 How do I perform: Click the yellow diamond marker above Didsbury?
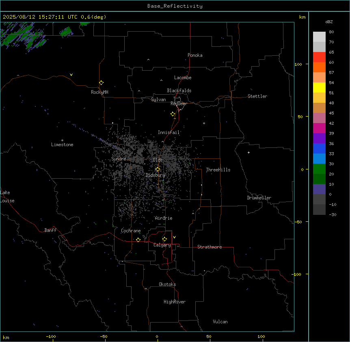158,169
